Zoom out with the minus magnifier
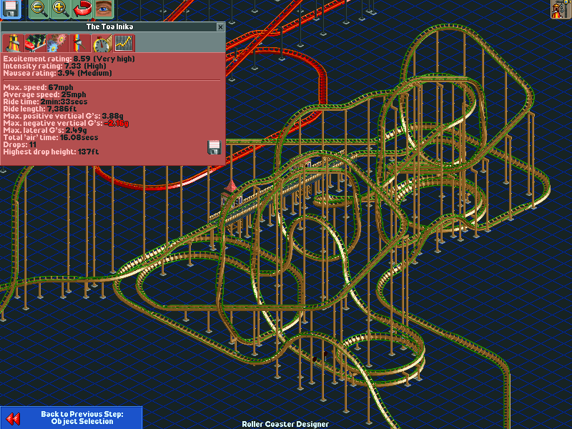This screenshot has width=572, height=429. [39, 9]
